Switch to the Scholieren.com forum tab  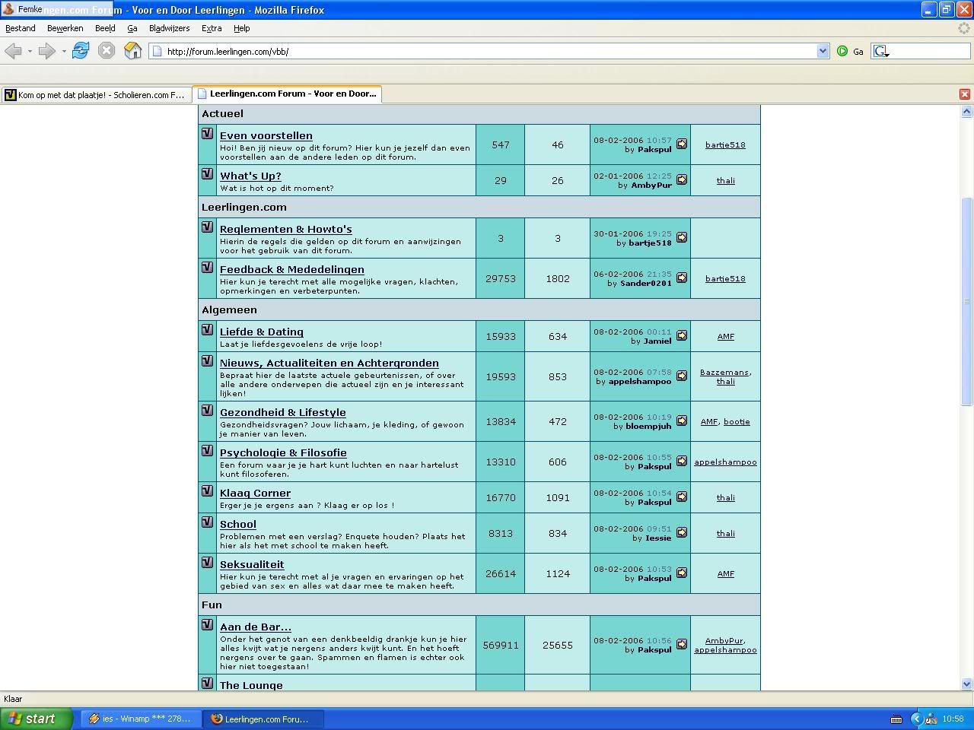coord(96,95)
